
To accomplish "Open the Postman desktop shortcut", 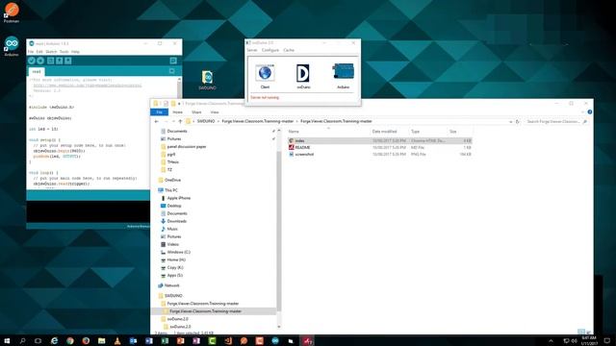I will click(12, 12).
